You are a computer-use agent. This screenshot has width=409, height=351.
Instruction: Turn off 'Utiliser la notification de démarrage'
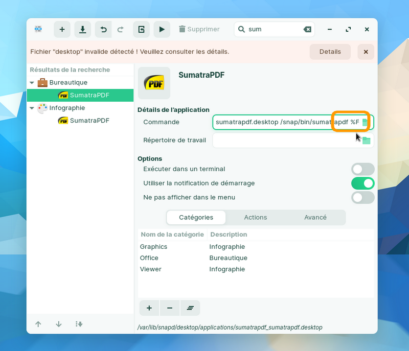pos(362,183)
